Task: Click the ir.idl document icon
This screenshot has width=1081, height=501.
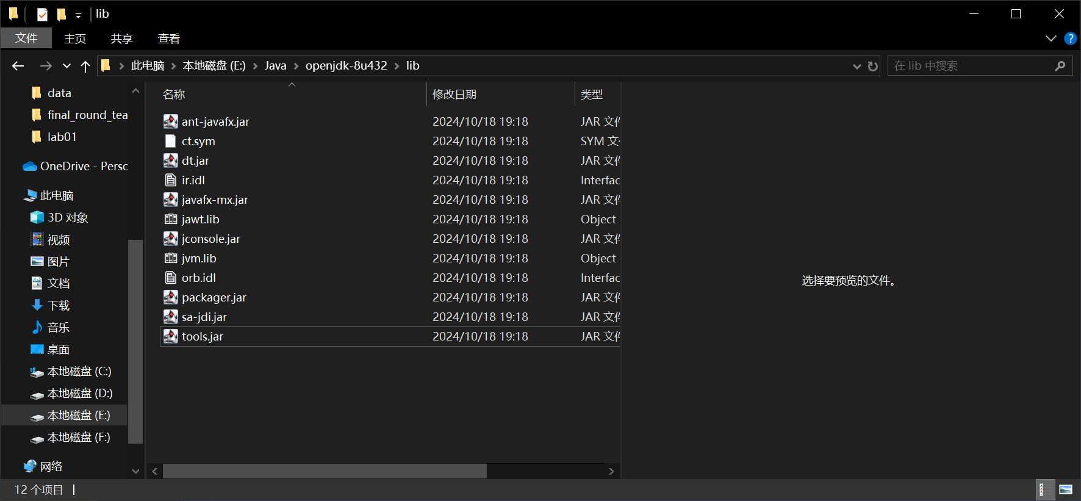Action: point(171,180)
